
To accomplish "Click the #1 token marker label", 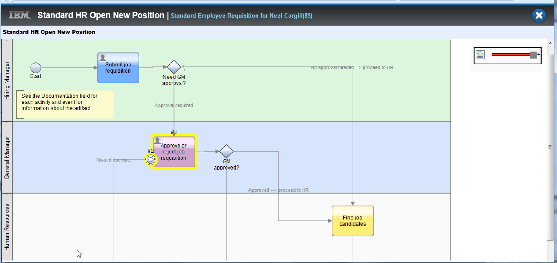I will click(x=174, y=132).
